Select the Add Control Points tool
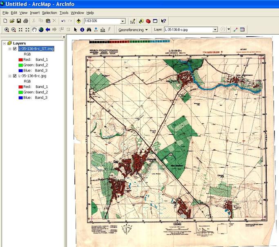The height and width of the screenshot is (247, 279). pyautogui.click(x=235, y=30)
